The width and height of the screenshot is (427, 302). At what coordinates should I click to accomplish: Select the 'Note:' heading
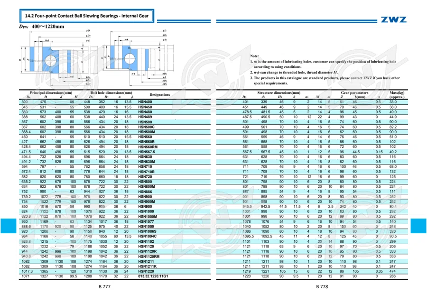(x=254, y=56)
